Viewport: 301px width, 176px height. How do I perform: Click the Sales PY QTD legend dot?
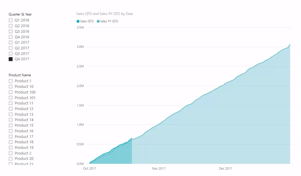[x=98, y=21]
